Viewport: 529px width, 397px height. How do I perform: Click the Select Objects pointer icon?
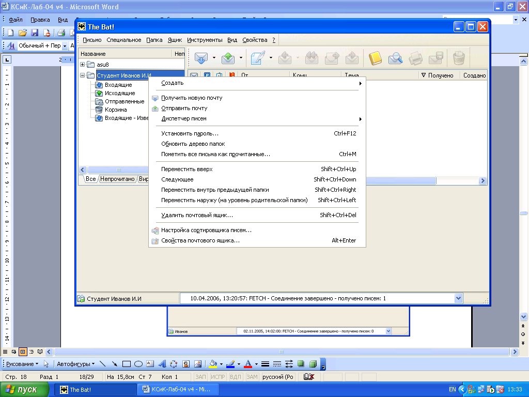46,364
